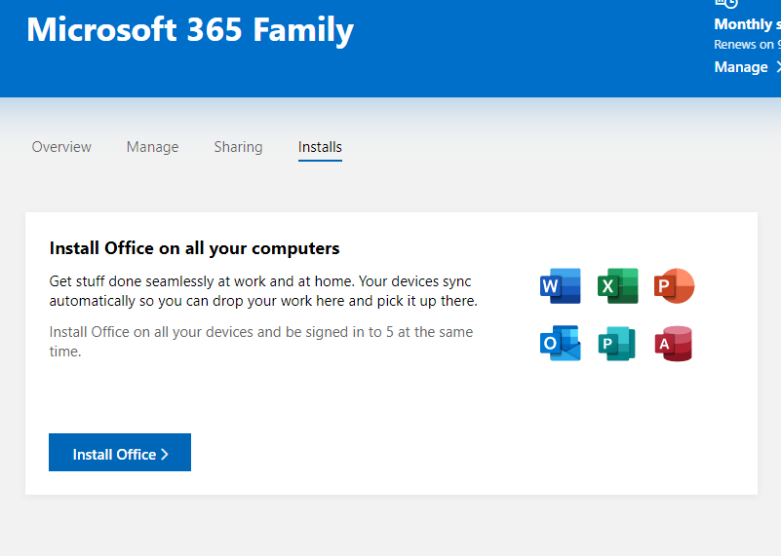Click the Outlook app icon
This screenshot has width=781, height=556.
[561, 343]
